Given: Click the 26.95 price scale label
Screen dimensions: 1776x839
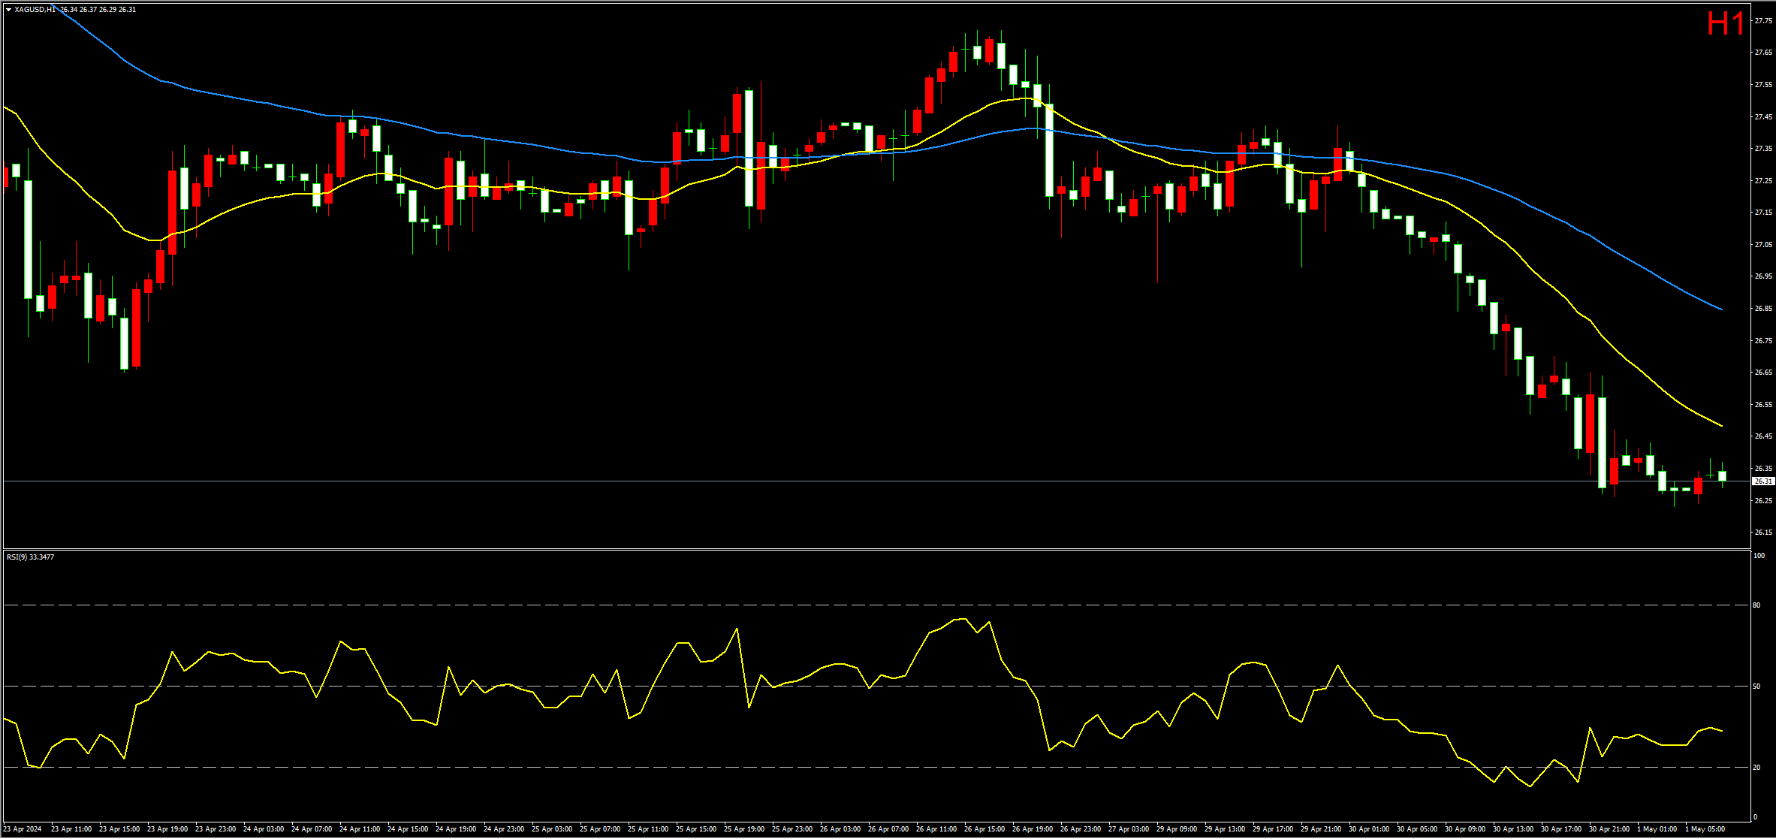Looking at the screenshot, I should [x=1763, y=276].
